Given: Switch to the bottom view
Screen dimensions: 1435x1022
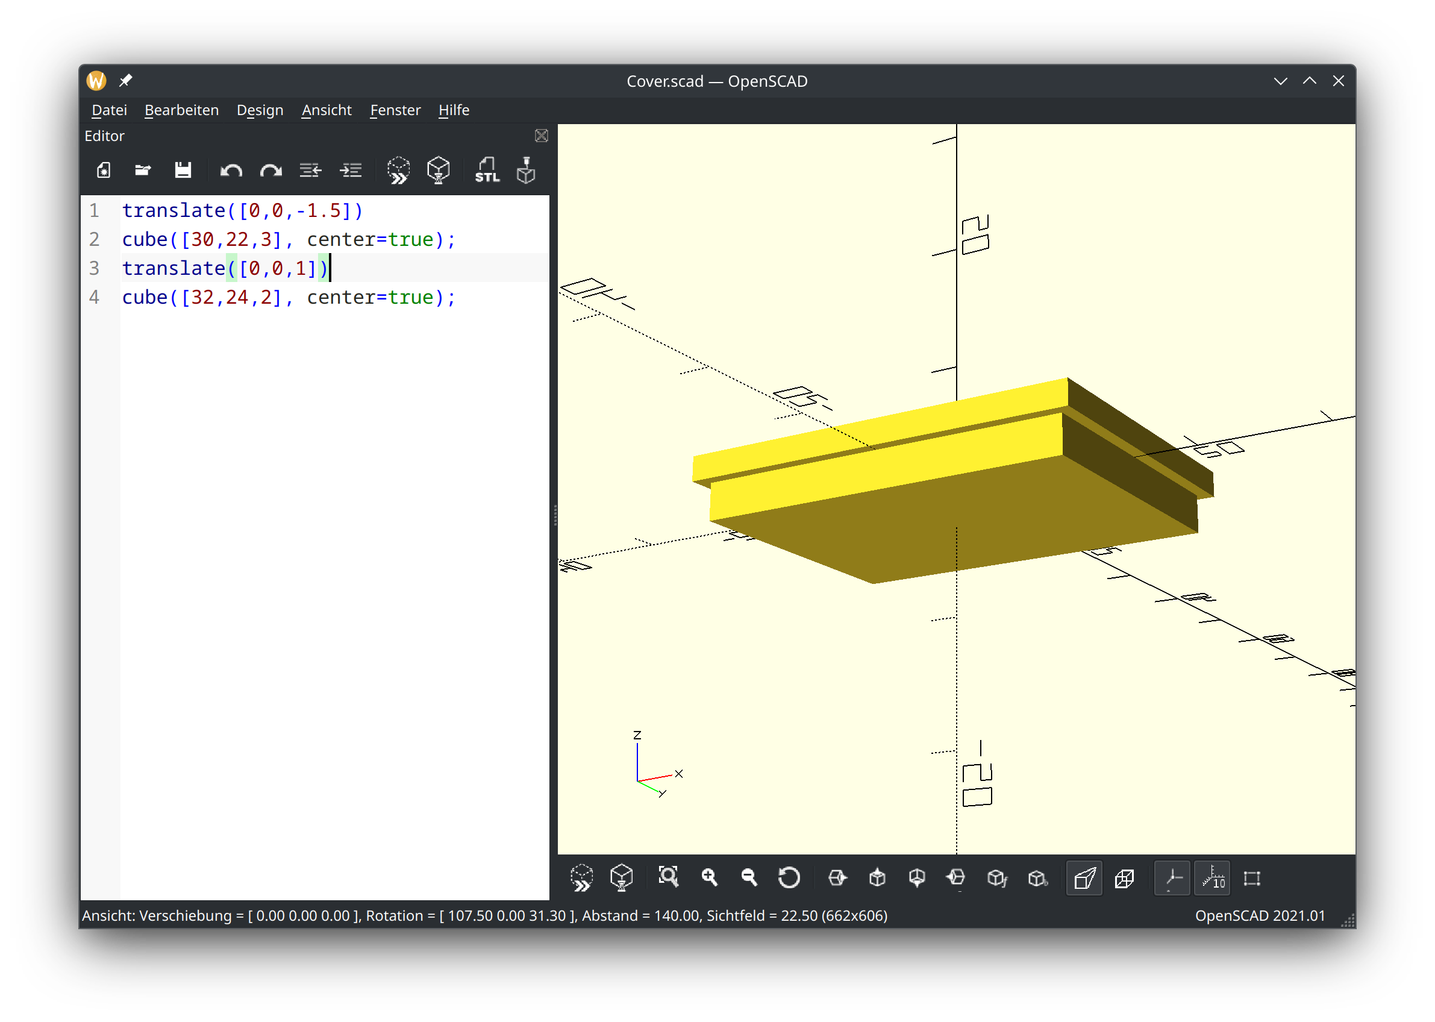Looking at the screenshot, I should [x=918, y=879].
